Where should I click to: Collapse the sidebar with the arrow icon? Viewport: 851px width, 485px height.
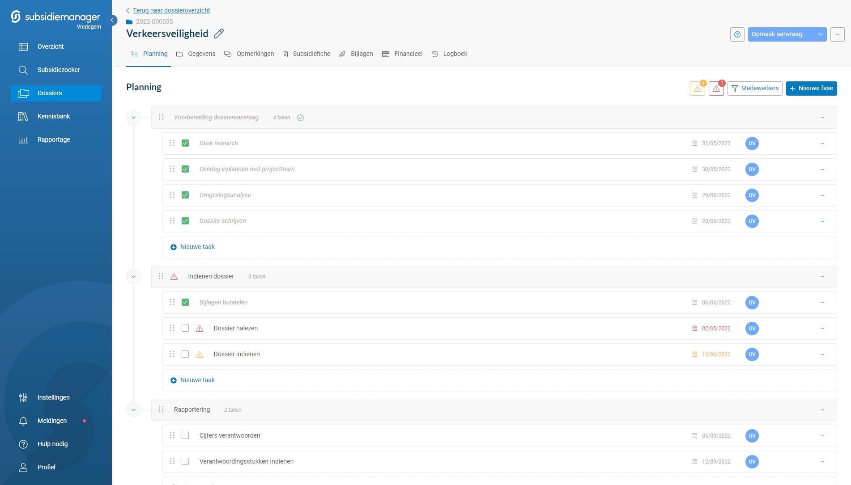[113, 21]
